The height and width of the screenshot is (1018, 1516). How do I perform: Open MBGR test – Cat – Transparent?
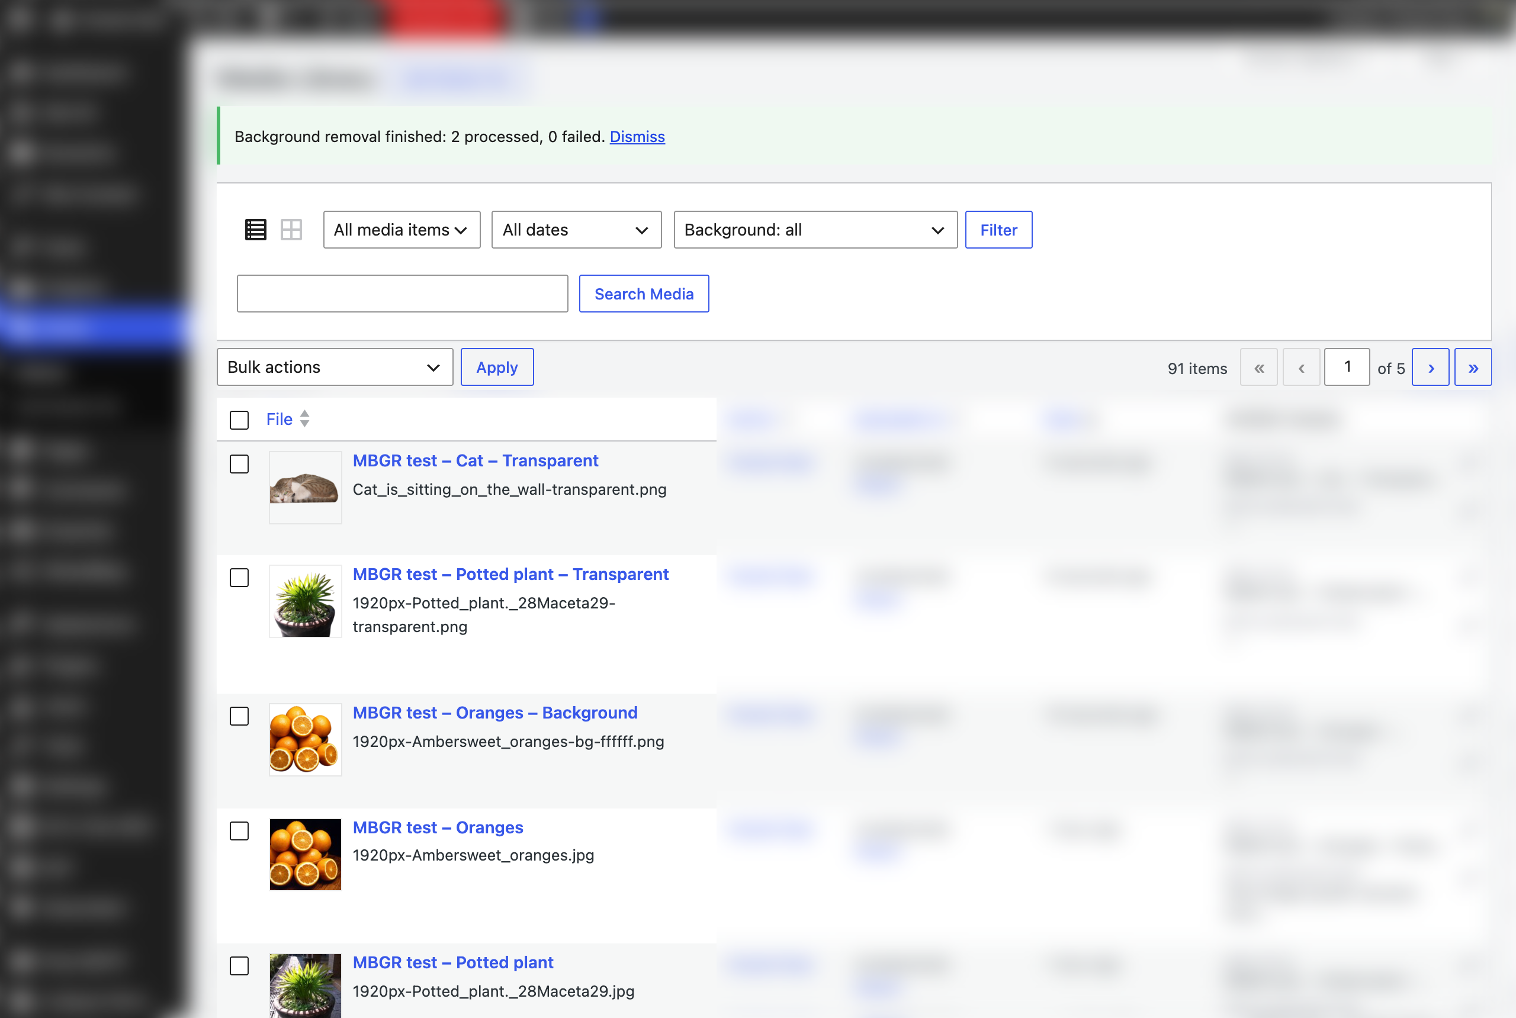point(475,461)
